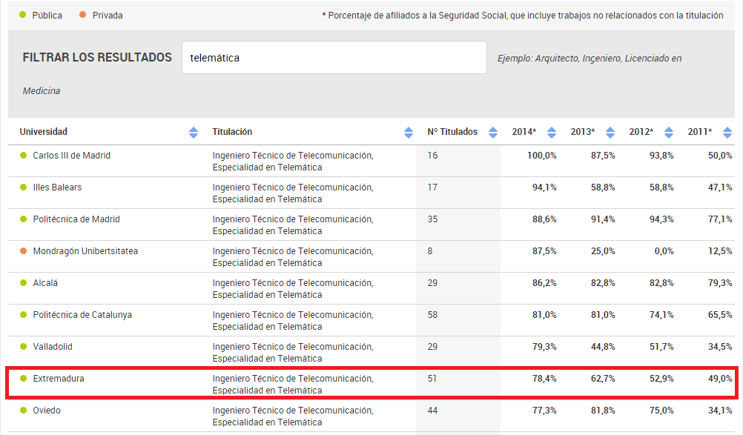Click Carlos III 2014 value 100,0%

tap(542, 156)
